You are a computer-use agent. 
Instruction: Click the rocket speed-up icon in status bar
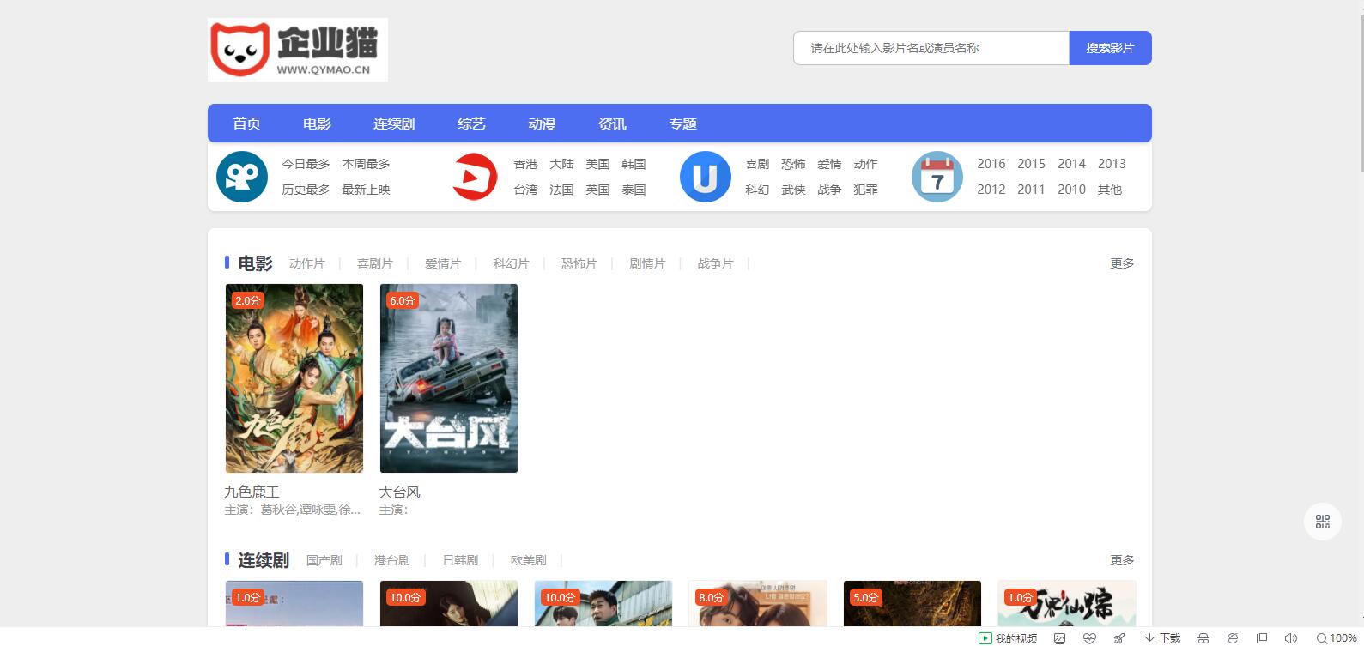[x=1119, y=638]
